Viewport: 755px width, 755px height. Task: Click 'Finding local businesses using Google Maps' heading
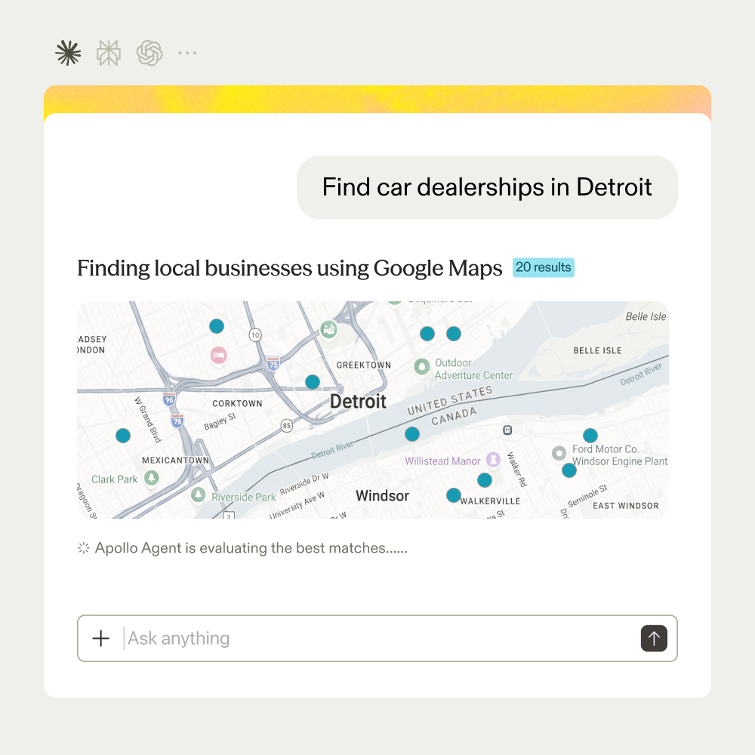[x=289, y=268]
